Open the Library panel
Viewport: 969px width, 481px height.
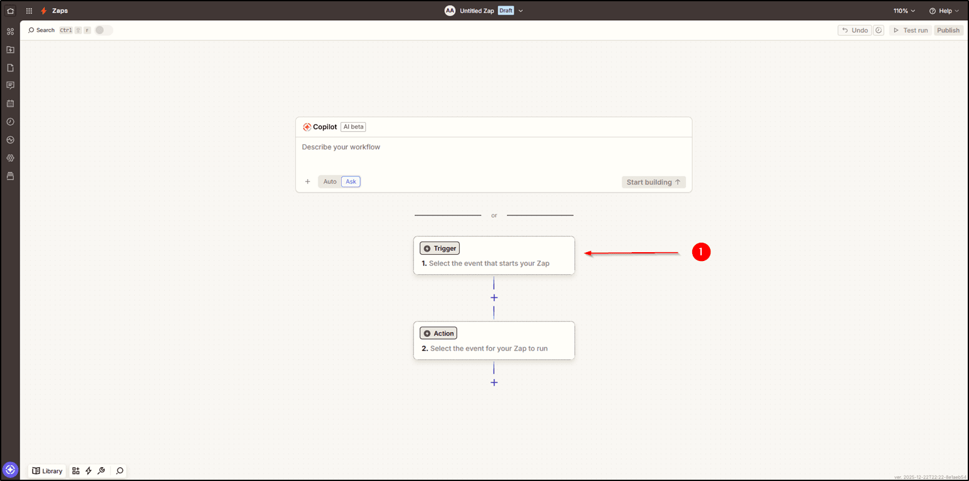(47, 471)
